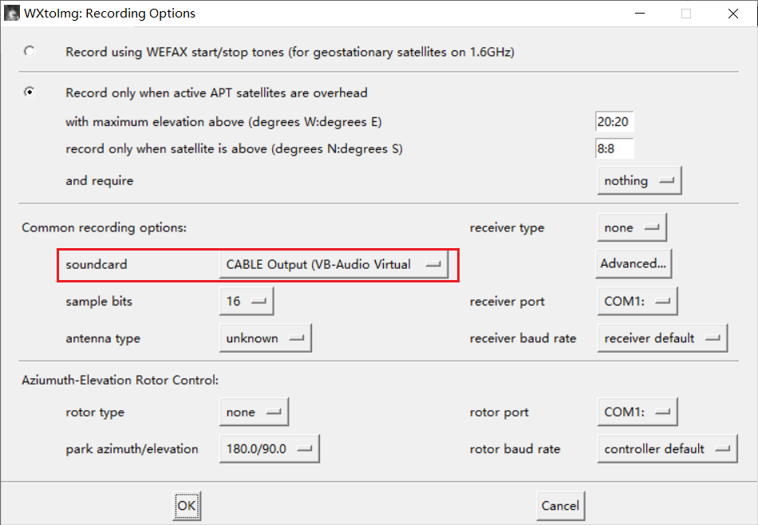The image size is (758, 525).
Task: Select the WEFAX start/stop tones radio button
Action: (30, 52)
